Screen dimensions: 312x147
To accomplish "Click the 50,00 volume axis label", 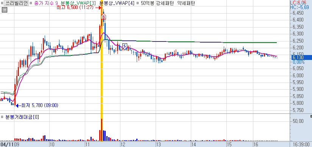I will tap(298, 121).
